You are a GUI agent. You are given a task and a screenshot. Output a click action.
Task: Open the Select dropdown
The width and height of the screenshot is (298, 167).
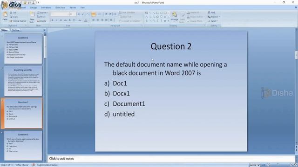pos(213,21)
